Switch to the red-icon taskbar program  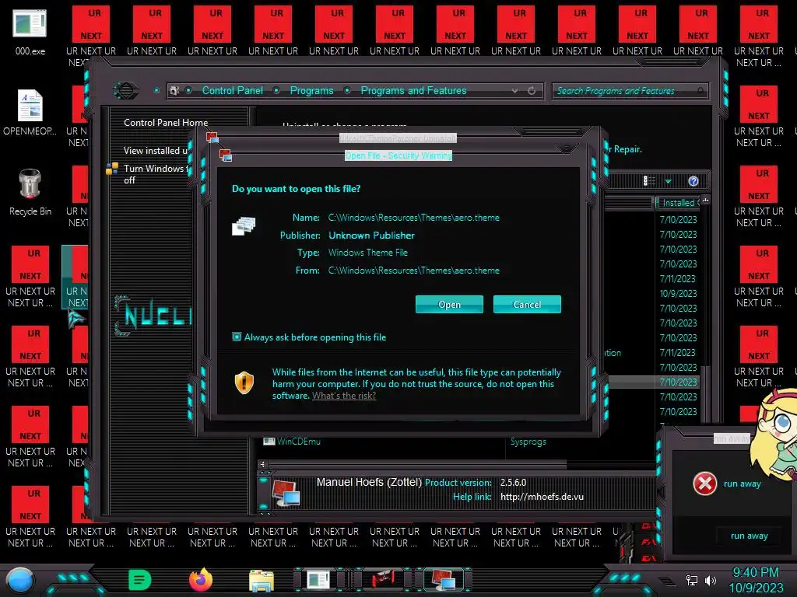click(383, 580)
